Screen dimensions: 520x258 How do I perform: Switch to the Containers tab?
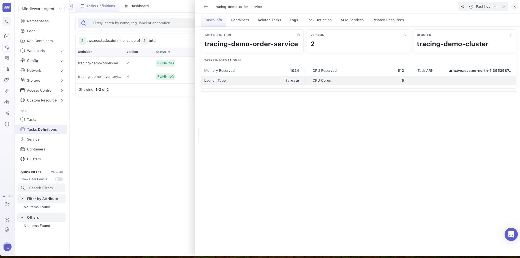[x=240, y=20]
